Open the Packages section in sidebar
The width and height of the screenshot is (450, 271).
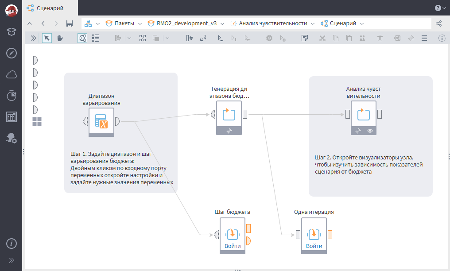pos(11,32)
